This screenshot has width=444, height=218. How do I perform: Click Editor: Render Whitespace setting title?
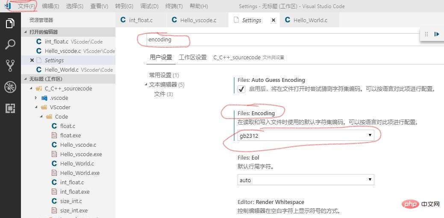[x=271, y=202]
